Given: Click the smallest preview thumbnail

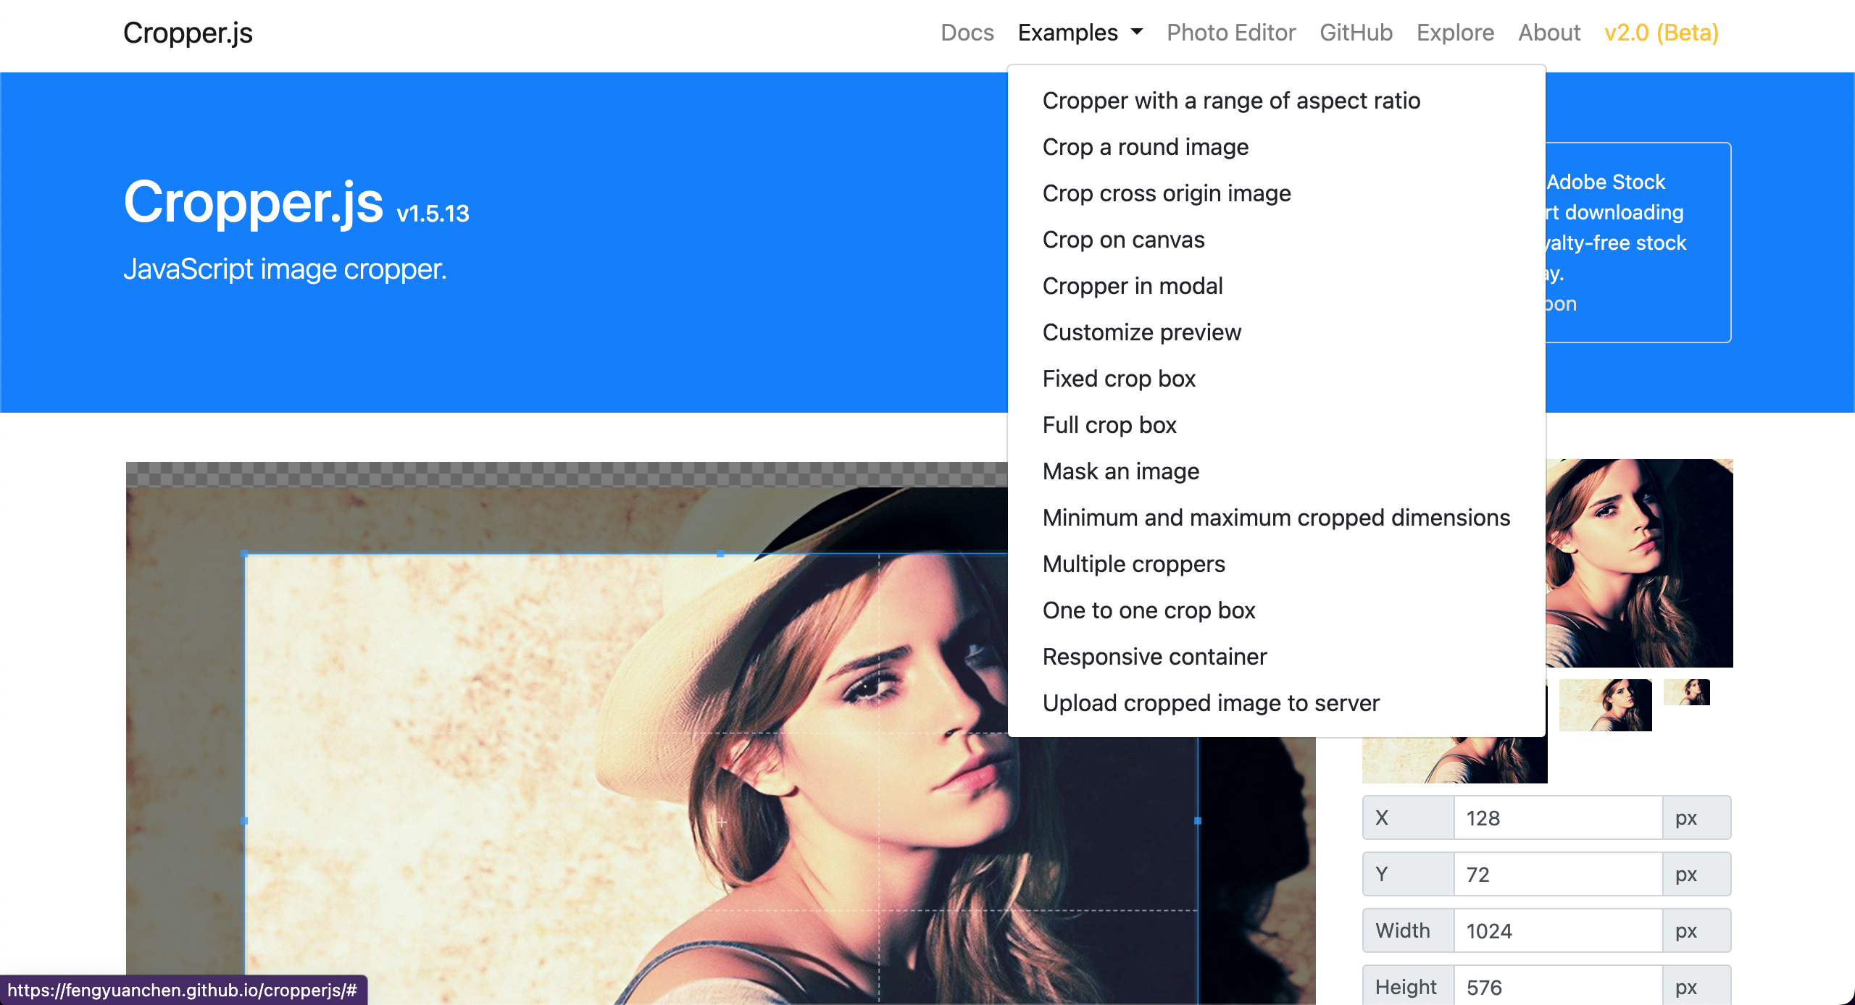Looking at the screenshot, I should point(1686,692).
